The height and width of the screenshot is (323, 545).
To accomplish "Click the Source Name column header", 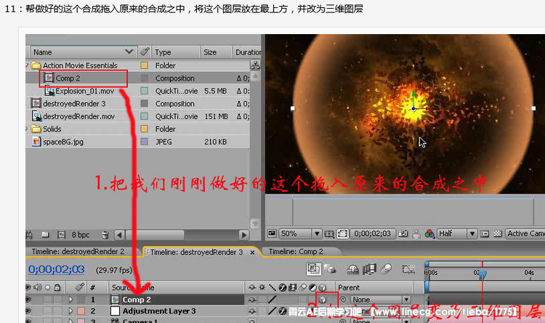I will [x=176, y=287].
